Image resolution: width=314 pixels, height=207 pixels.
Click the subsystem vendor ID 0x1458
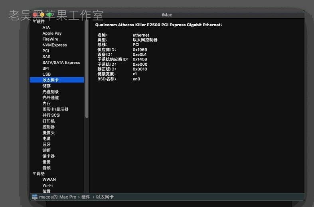pyautogui.click(x=140, y=59)
